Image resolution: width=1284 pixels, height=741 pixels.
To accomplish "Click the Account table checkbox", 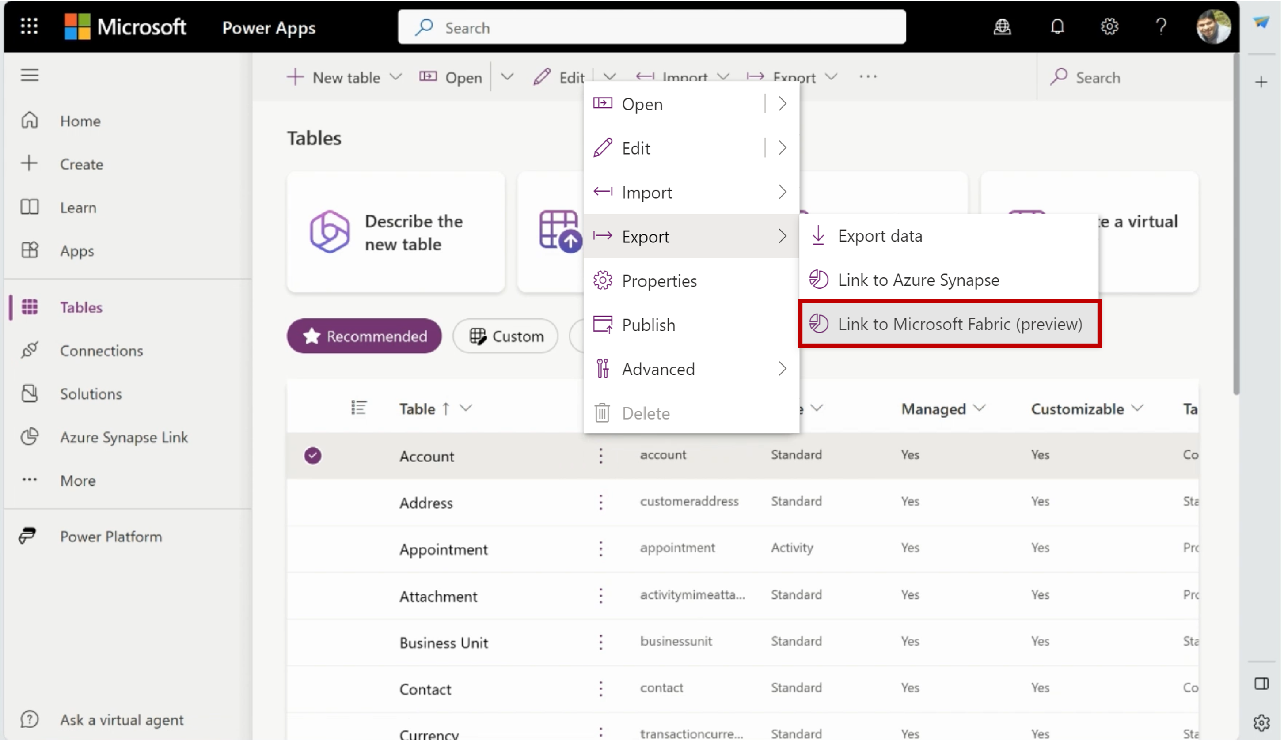I will pyautogui.click(x=312, y=454).
